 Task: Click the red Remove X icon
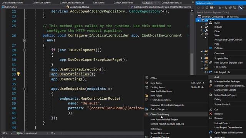(211, 114)
